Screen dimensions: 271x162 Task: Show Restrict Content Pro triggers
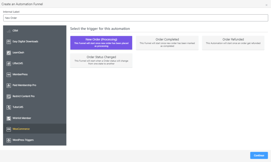click(x=24, y=96)
